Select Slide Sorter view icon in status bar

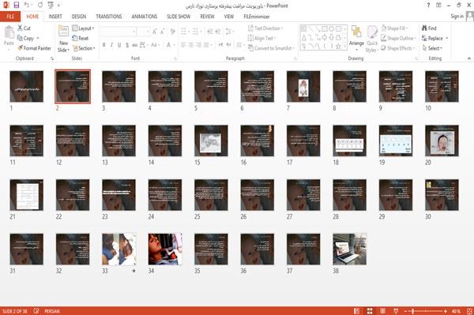(x=370, y=311)
